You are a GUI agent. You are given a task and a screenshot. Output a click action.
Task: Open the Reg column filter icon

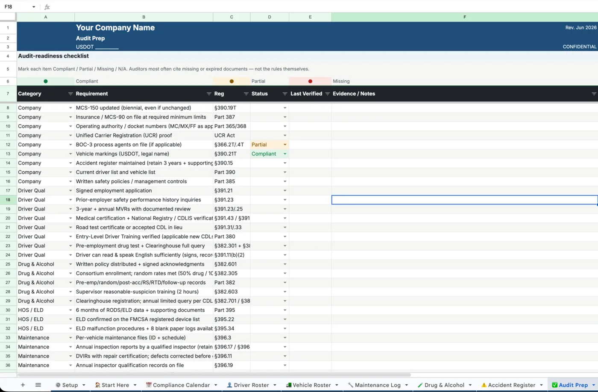pos(246,94)
